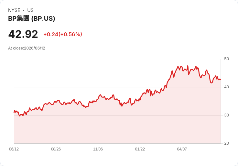Click the At close:2026/06/12 timestamp
Viewport: 238px width, 166px height.
27,48
